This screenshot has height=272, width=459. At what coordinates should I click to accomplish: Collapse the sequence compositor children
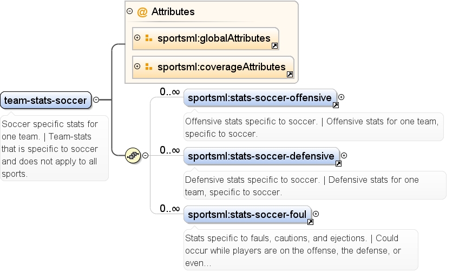pyautogui.click(x=145, y=155)
